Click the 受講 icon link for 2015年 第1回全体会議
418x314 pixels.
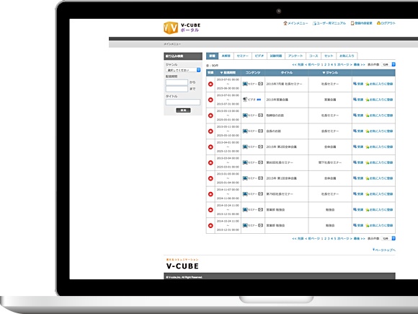[x=358, y=178]
